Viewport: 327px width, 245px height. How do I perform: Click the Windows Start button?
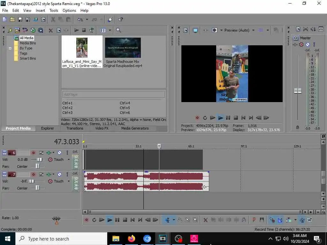pos(8,239)
